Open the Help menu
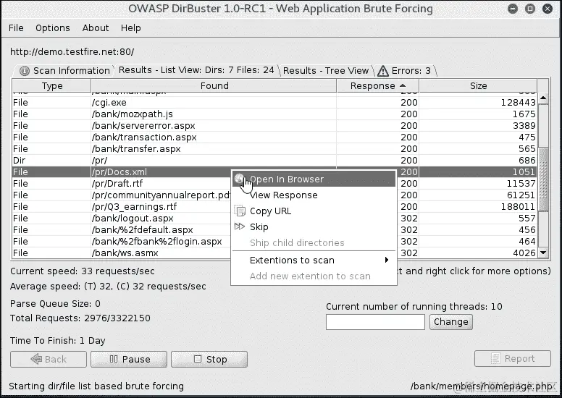 (131, 28)
